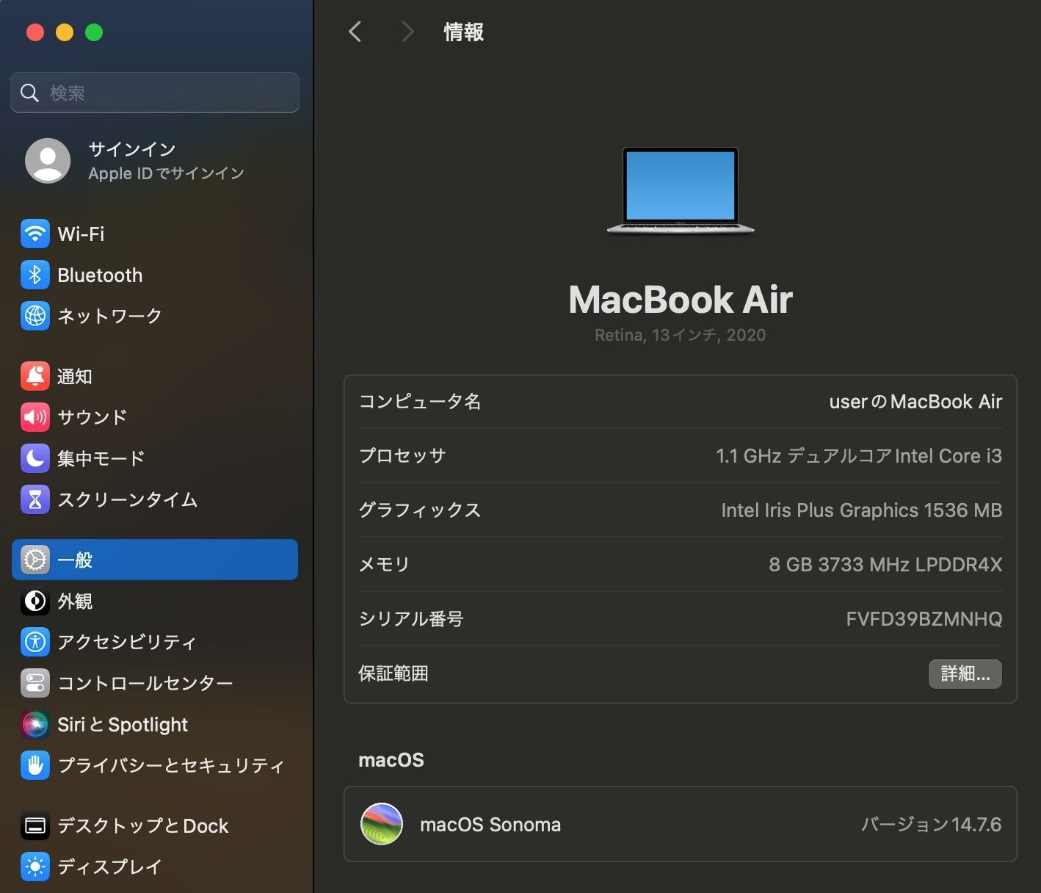Click the user avatar icon for sign-in
This screenshot has height=893, width=1041.
coord(48,160)
